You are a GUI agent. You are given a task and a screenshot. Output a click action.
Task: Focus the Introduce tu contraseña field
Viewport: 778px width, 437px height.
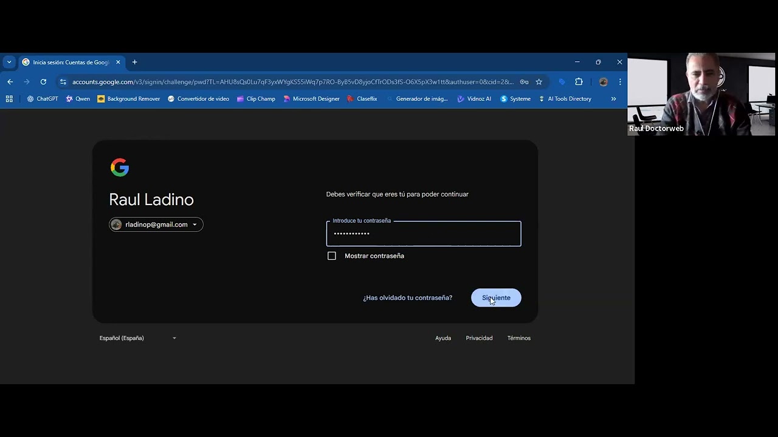[424, 234]
